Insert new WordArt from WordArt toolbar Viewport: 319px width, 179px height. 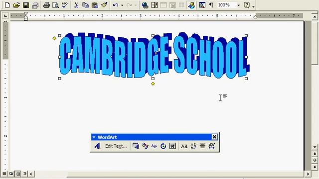[97, 146]
